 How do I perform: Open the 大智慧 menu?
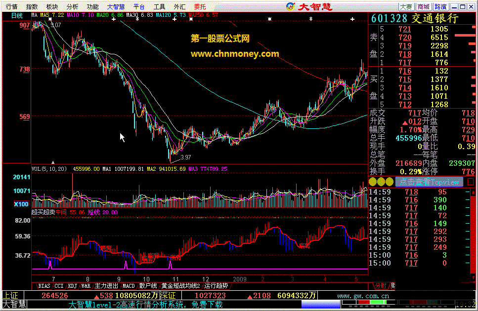(116, 6)
